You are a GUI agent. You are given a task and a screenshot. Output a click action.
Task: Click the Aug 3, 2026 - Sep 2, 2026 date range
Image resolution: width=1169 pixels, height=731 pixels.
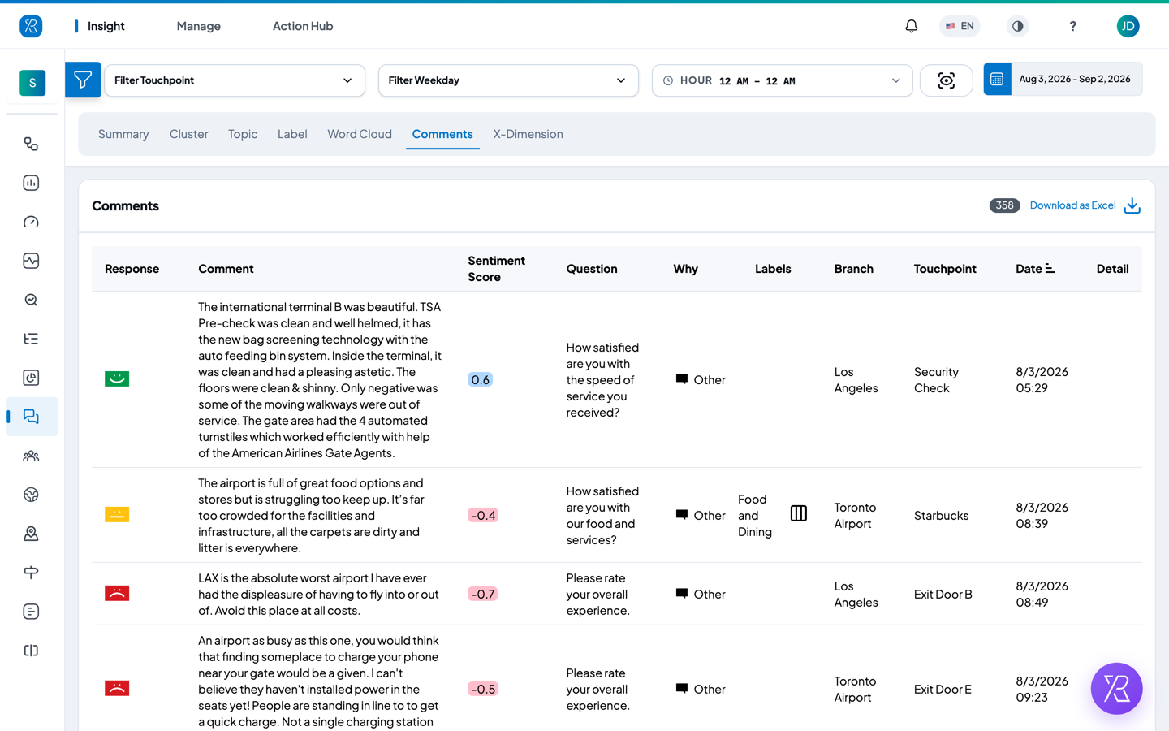1075,79
